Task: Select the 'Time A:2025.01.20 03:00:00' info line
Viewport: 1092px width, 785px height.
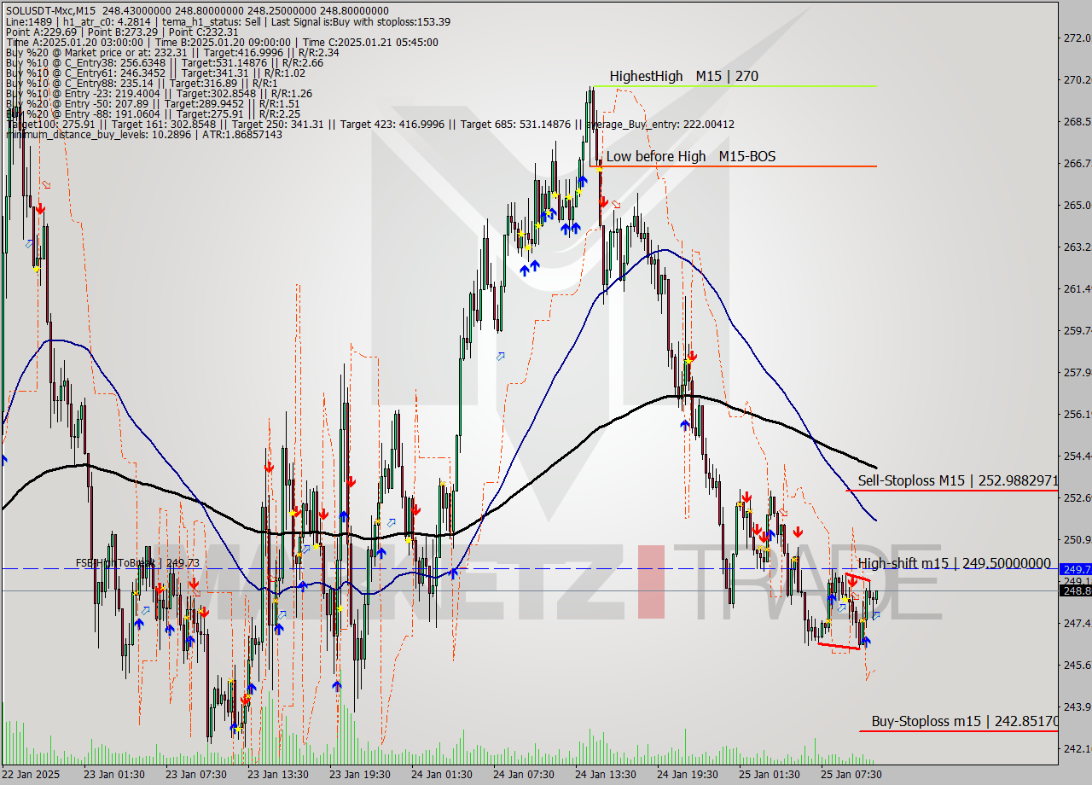Action: [x=222, y=42]
